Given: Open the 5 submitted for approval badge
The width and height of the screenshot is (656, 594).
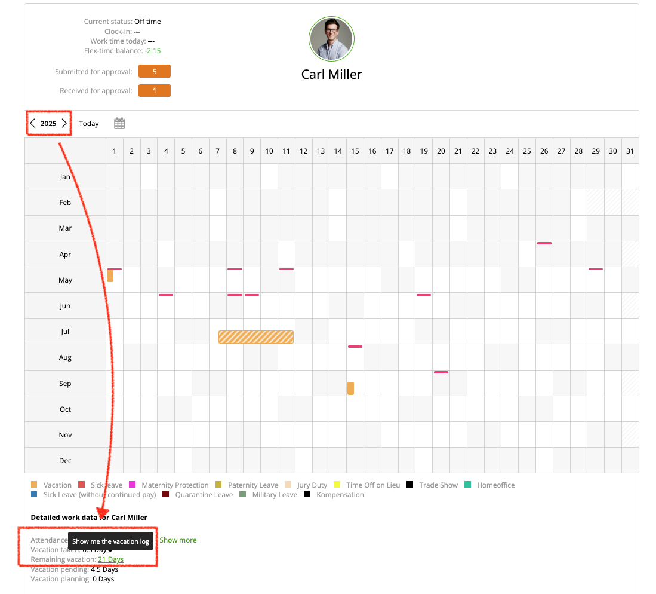Looking at the screenshot, I should [155, 72].
